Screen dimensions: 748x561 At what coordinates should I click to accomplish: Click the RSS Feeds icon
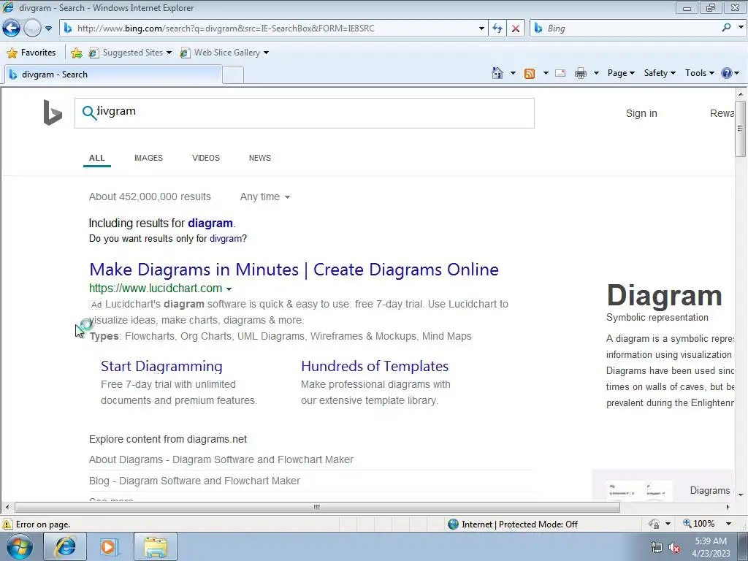point(530,73)
